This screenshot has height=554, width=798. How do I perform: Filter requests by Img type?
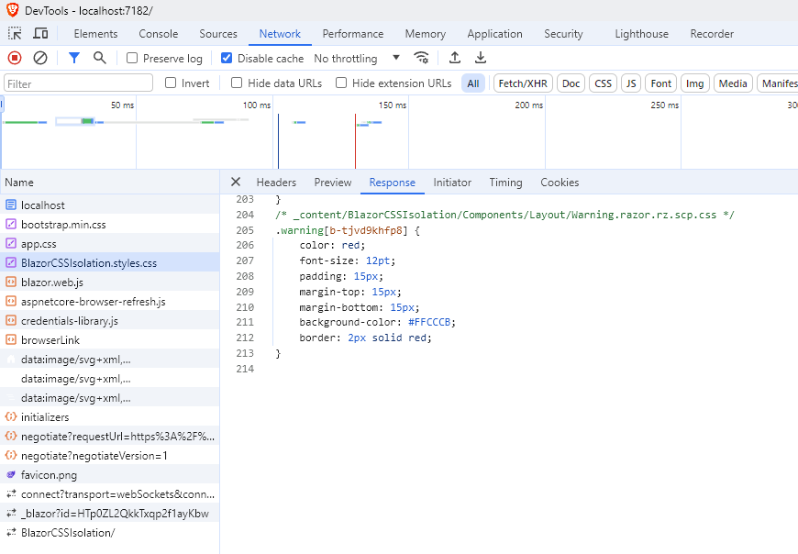point(694,83)
